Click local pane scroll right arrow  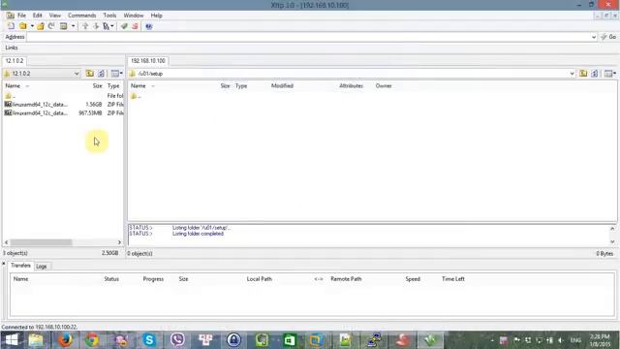tap(119, 242)
